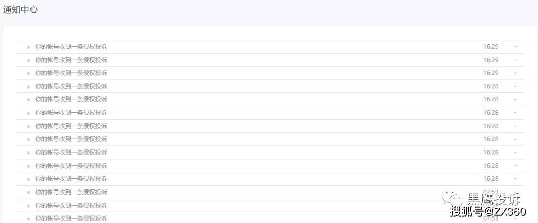Open the second notification's message text
Viewport: 538px width, 223px height.
[x=71, y=60]
